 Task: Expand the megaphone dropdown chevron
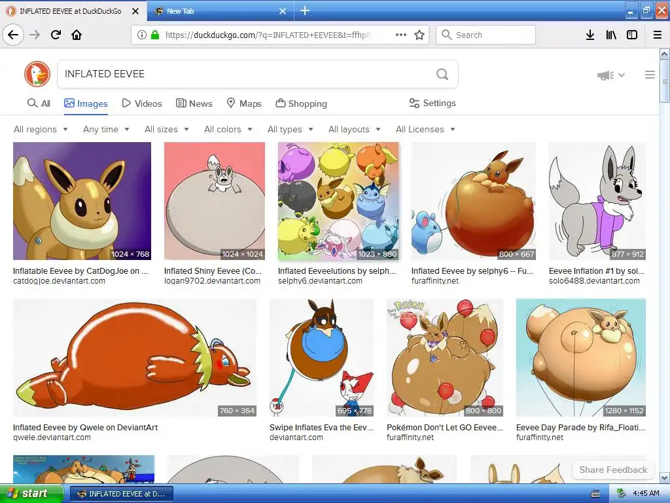click(622, 75)
